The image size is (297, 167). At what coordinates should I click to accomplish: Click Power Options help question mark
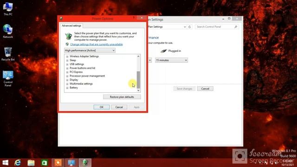point(134,18)
